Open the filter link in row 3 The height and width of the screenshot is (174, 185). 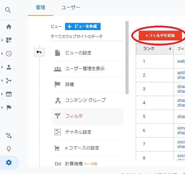click(181, 89)
